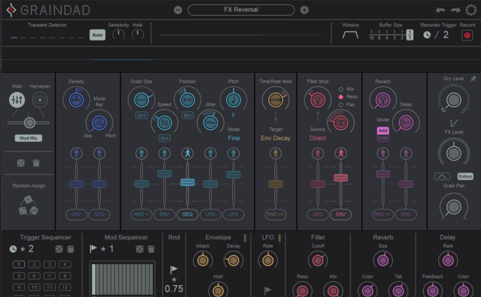The image size is (481, 297).
Task: Click the trash icon under Mod Mix
Action: [x=36, y=163]
